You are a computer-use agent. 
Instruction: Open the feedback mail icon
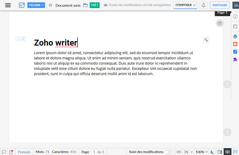[235, 152]
